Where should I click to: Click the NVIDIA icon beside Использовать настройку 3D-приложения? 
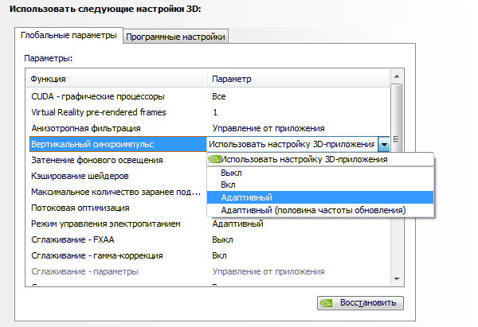214,159
